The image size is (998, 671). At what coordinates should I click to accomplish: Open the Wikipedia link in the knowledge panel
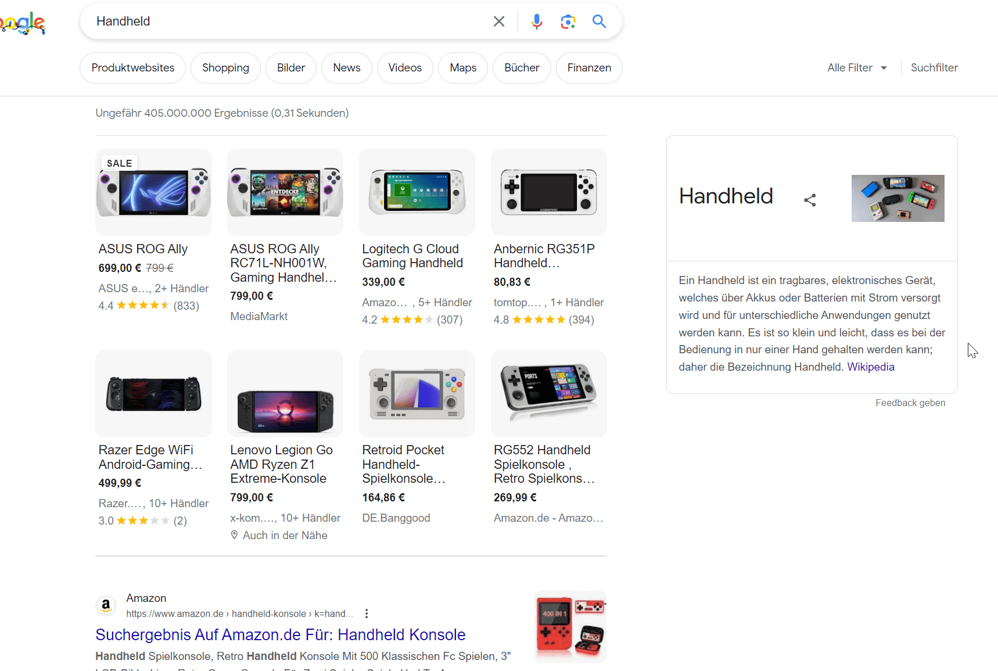[x=870, y=367]
